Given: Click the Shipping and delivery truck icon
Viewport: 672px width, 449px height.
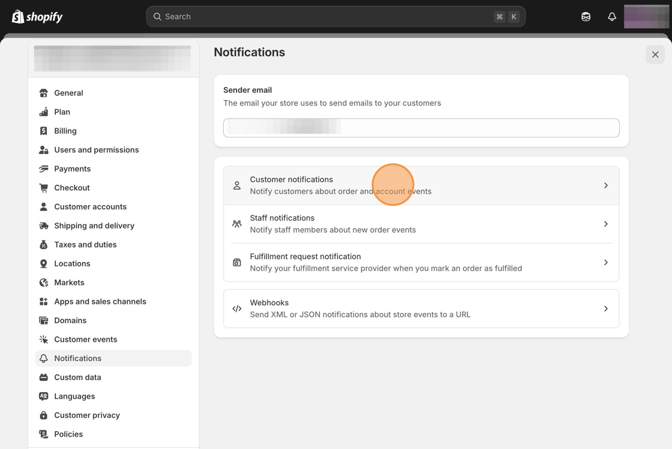Looking at the screenshot, I should tap(43, 226).
